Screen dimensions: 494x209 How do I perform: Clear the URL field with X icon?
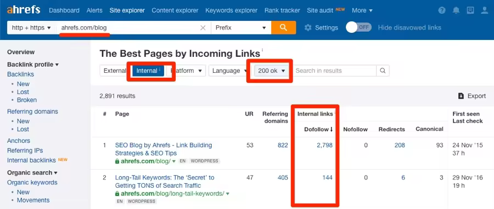(203, 27)
